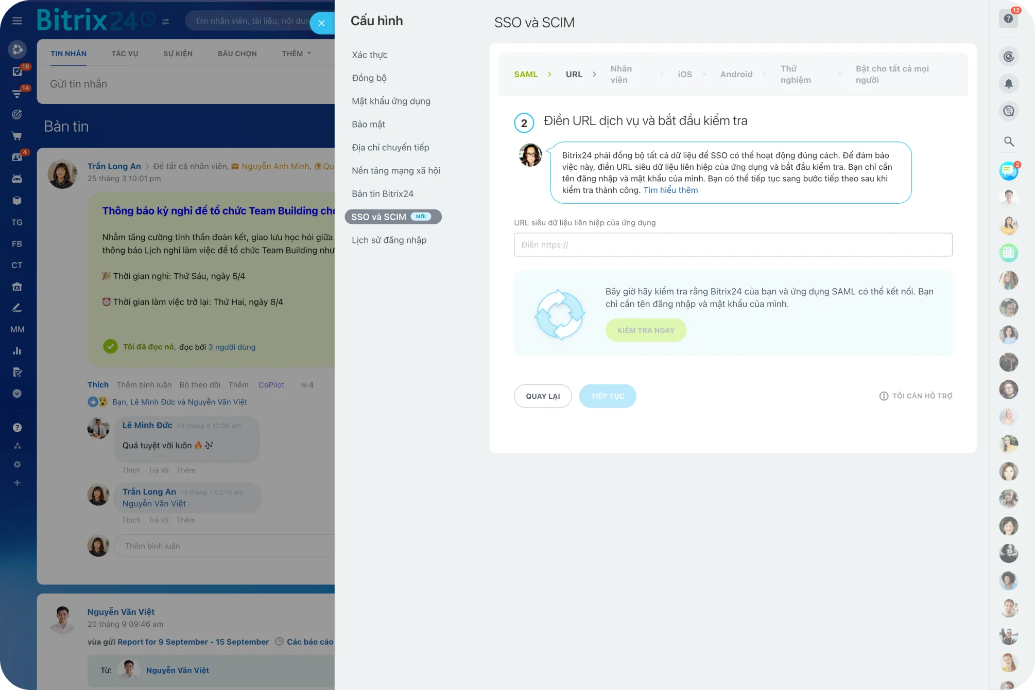
Task: Click the search field in the header
Action: pyautogui.click(x=252, y=21)
